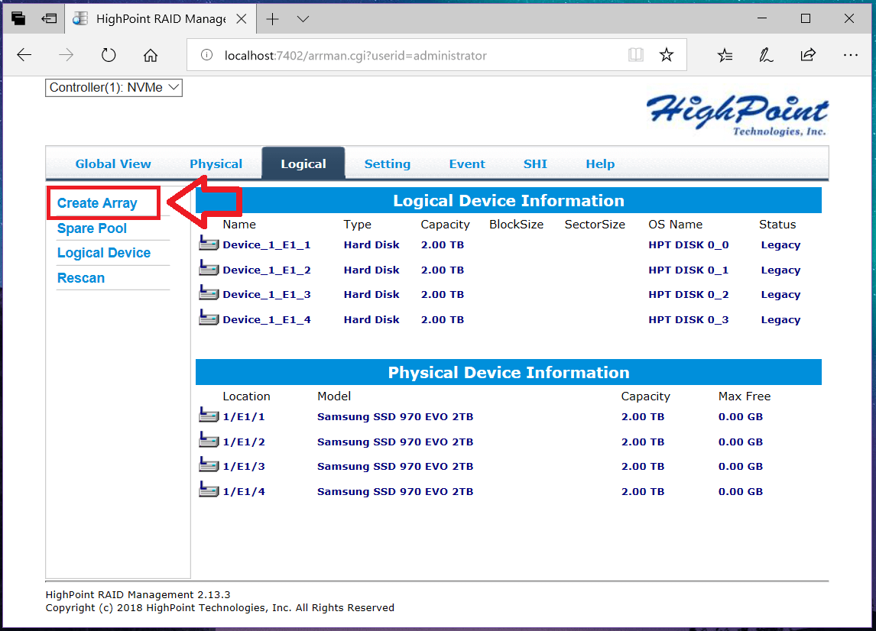Click the disk icon for Device_1_E1_1
876x631 pixels.
click(x=209, y=243)
